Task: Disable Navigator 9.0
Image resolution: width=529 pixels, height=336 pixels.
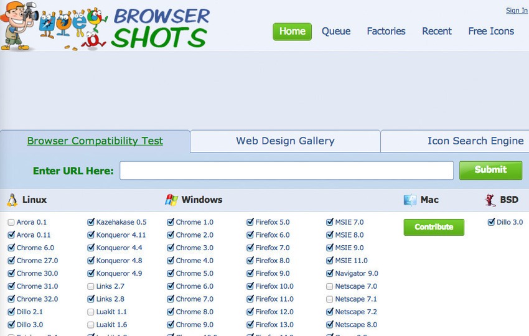Action: 330,274
